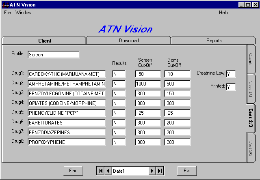Click the Exit button
The height and width of the screenshot is (180, 260).
[187, 171]
